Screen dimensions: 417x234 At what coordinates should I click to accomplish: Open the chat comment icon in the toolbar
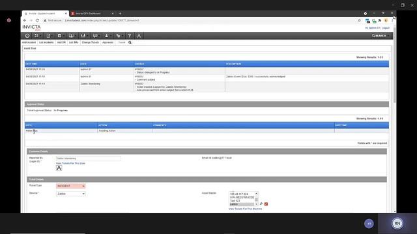(95, 36)
